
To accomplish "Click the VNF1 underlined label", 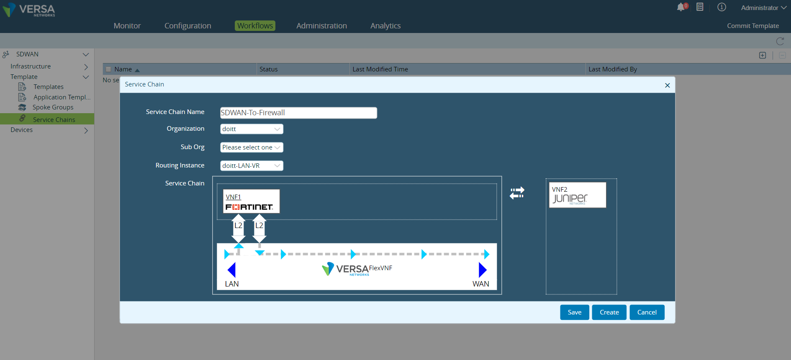I will [233, 197].
